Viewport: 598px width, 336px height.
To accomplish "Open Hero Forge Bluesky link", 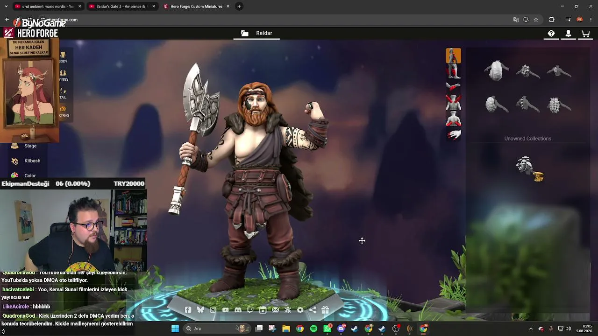I will pos(200,310).
